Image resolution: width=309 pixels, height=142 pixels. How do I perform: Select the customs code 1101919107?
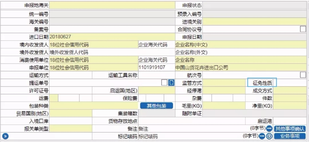(x=152, y=67)
